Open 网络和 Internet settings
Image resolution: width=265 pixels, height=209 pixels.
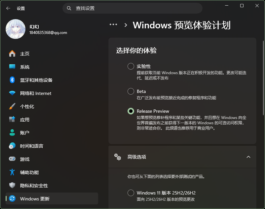coord(52,93)
